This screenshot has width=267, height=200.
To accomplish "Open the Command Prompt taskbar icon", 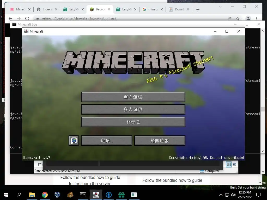I will click(x=83, y=195).
